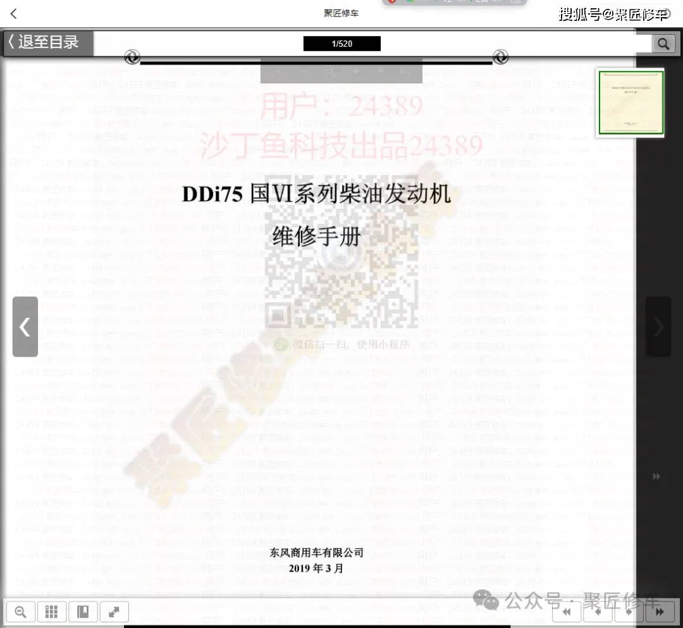Screen dimensions: 683x628
Task: Click the 聚匠修车 page title
Action: point(341,13)
